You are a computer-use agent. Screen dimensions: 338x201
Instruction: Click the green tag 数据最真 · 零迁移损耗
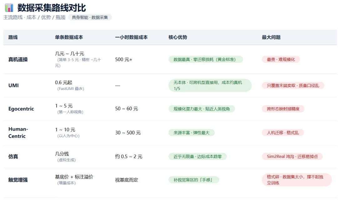(206, 59)
